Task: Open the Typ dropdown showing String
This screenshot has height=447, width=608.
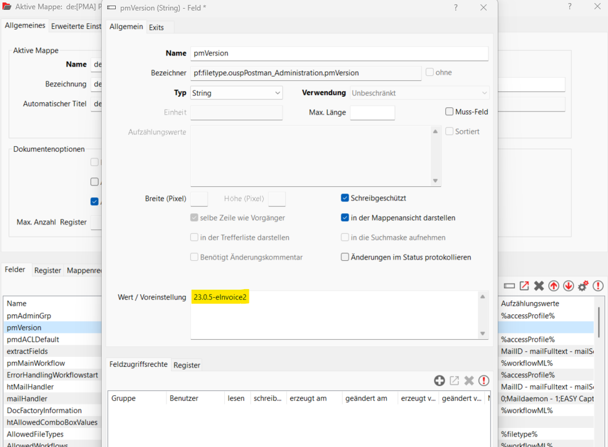Action: (x=236, y=92)
